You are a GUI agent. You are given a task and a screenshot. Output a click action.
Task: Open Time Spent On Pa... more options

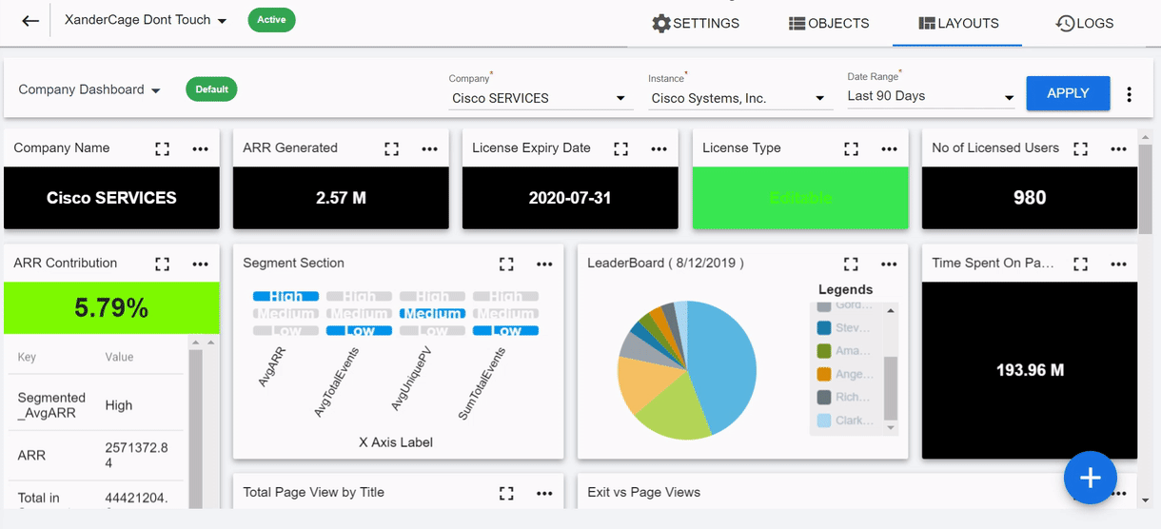point(1118,264)
